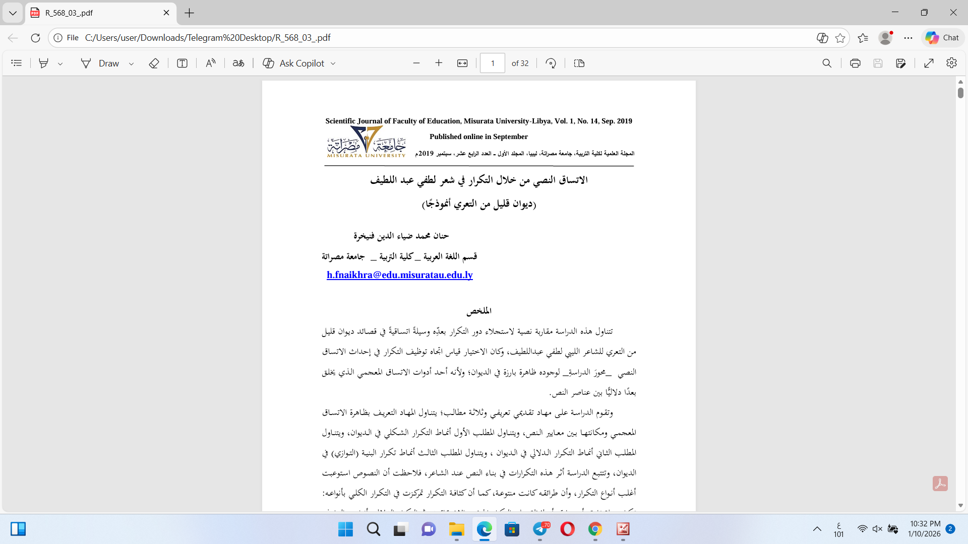
Task: Open the Copilot Chat sidebar
Action: point(942,38)
